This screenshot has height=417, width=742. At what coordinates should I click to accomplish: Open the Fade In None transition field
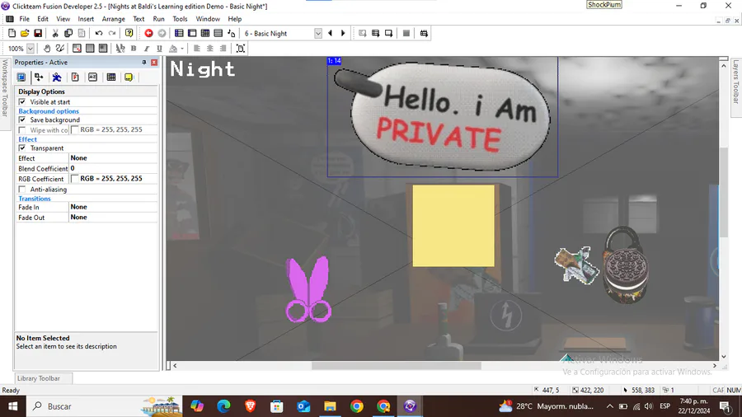coord(113,207)
